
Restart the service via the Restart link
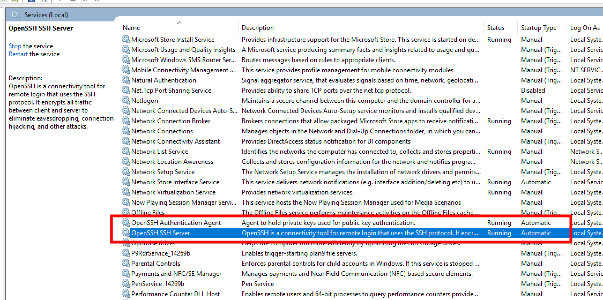pyautogui.click(x=18, y=54)
